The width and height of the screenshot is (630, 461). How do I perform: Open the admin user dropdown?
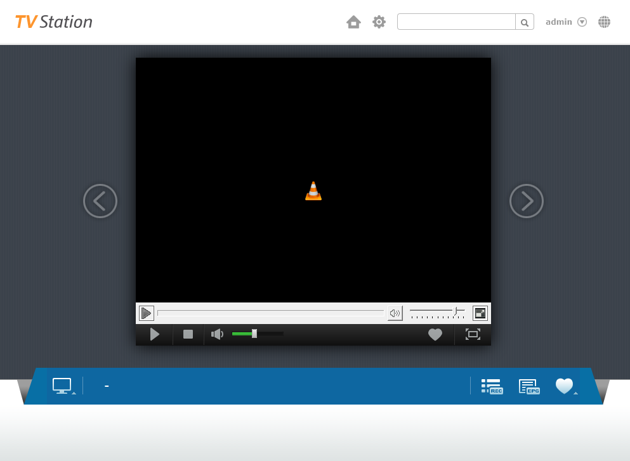582,22
